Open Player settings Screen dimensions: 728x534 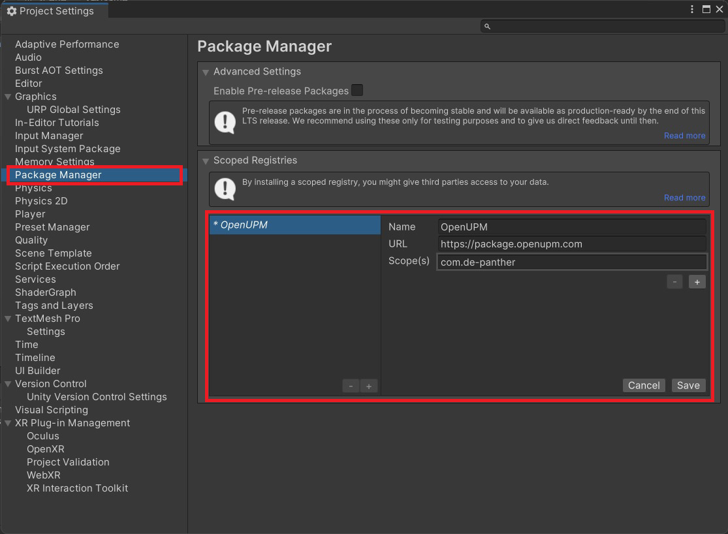[30, 214]
